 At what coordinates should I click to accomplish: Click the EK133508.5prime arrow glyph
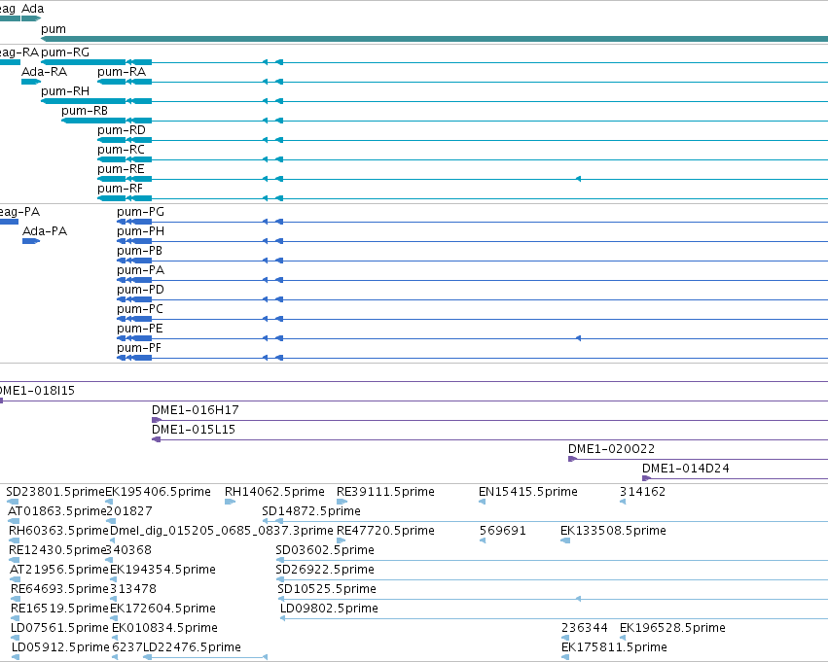[565, 540]
